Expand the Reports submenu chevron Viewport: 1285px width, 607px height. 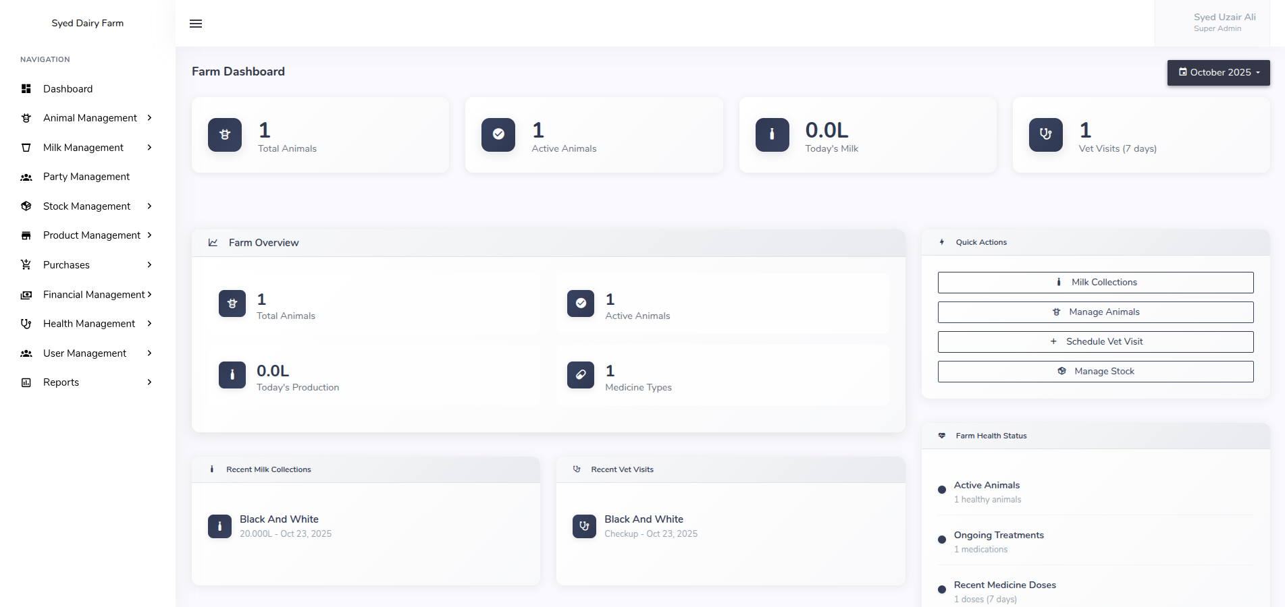(149, 382)
